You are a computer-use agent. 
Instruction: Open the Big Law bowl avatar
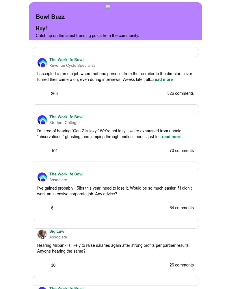42,234
